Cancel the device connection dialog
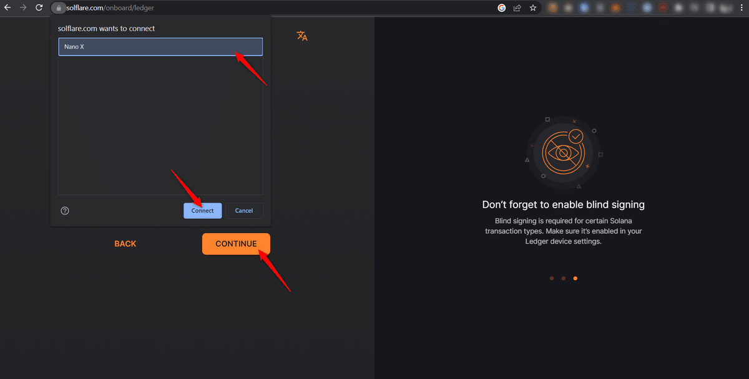Image resolution: width=749 pixels, height=379 pixels. coord(244,211)
